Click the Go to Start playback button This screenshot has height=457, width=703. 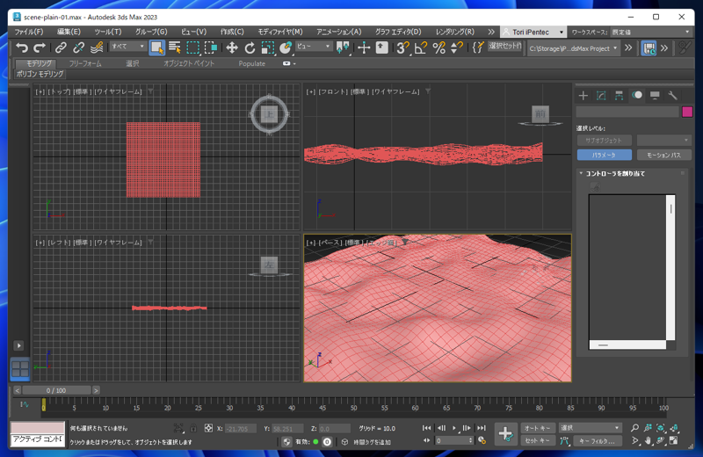coord(426,428)
